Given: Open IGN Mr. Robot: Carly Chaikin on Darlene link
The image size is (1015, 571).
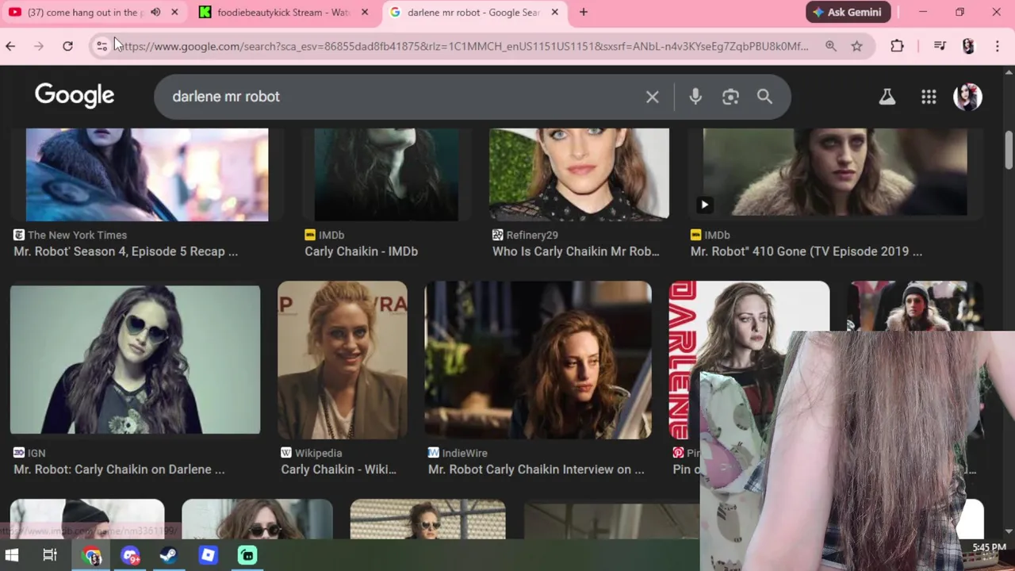Looking at the screenshot, I should [x=119, y=469].
